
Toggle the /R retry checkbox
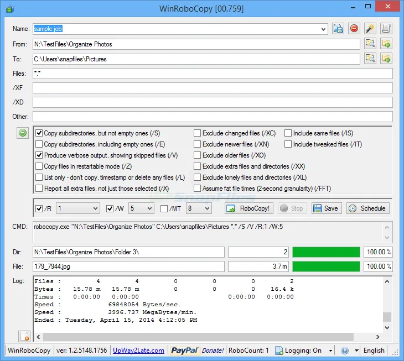coord(39,208)
